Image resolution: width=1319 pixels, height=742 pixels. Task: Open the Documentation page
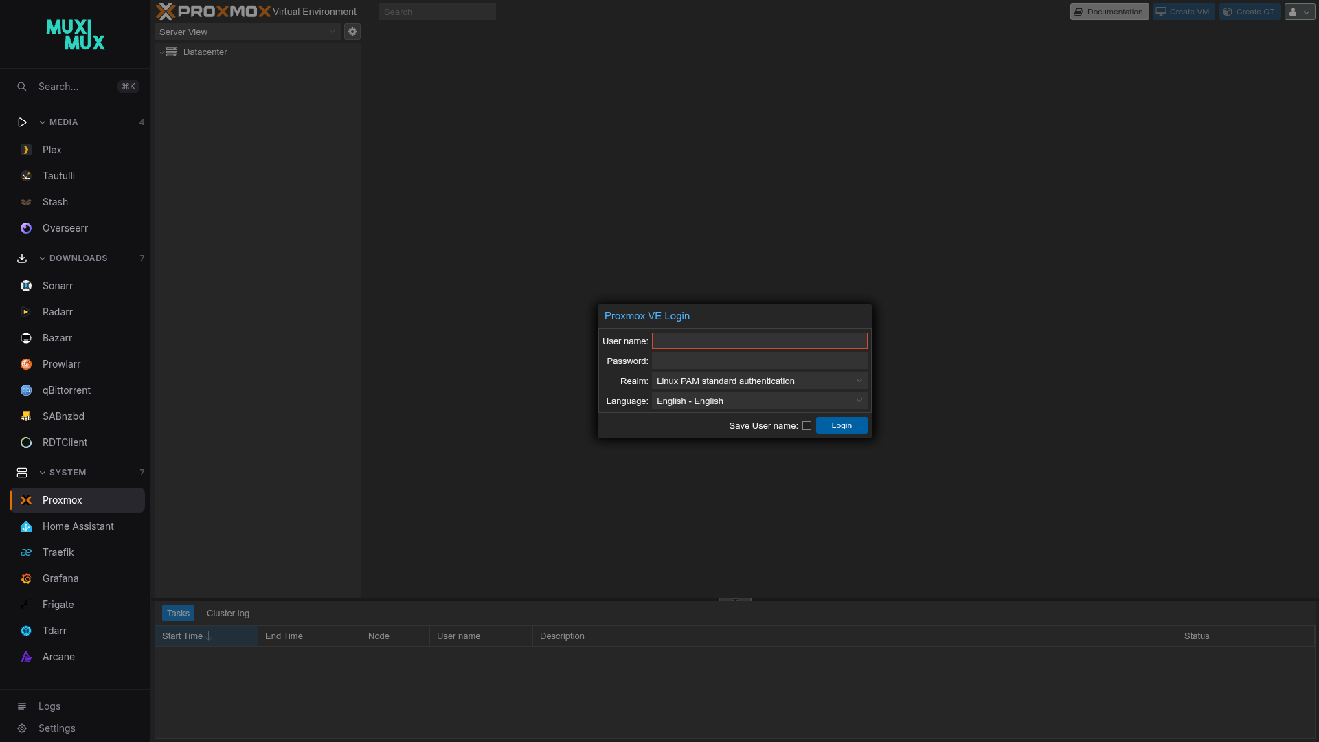[x=1109, y=12]
